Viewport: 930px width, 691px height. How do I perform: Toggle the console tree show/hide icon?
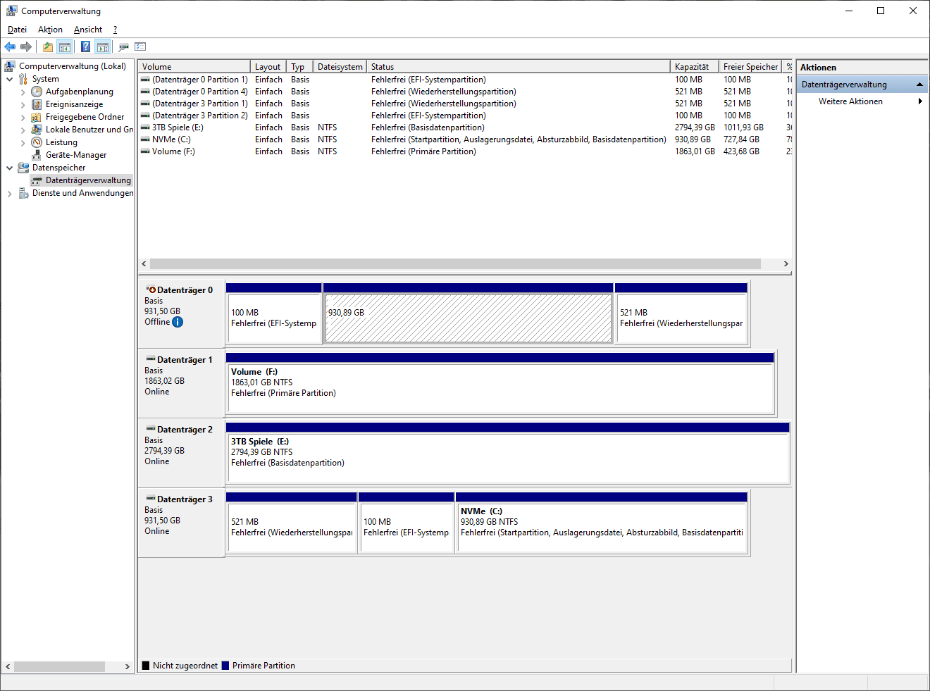(x=64, y=47)
